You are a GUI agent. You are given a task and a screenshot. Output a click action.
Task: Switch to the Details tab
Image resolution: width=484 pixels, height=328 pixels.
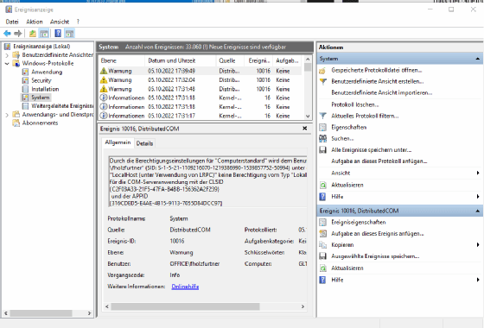(144, 143)
